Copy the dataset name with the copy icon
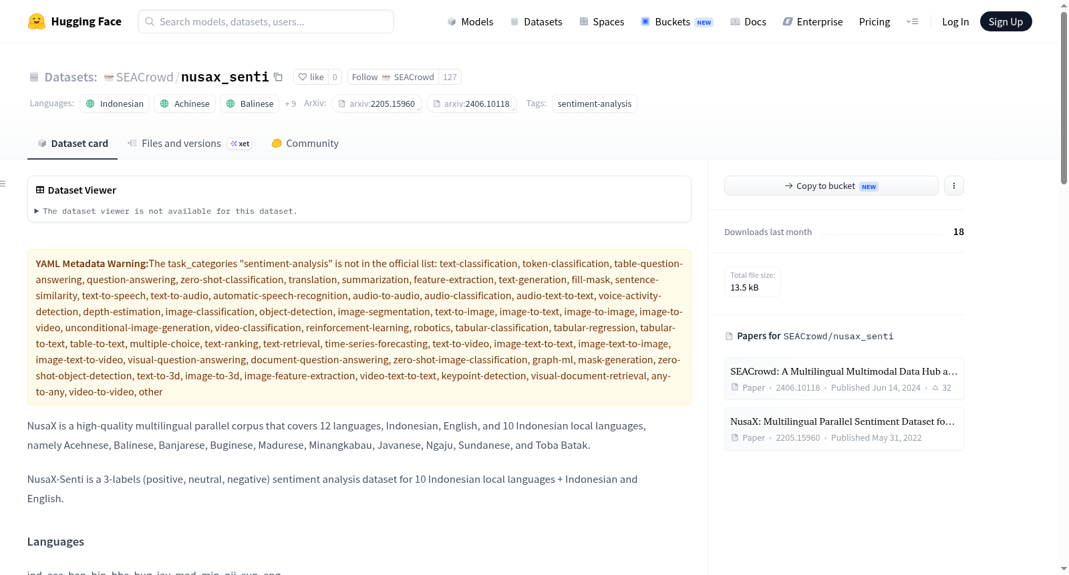 tap(279, 77)
